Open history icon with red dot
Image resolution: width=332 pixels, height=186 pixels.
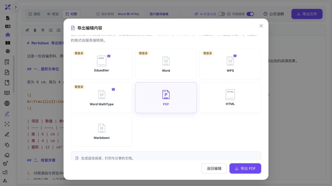click(5, 164)
